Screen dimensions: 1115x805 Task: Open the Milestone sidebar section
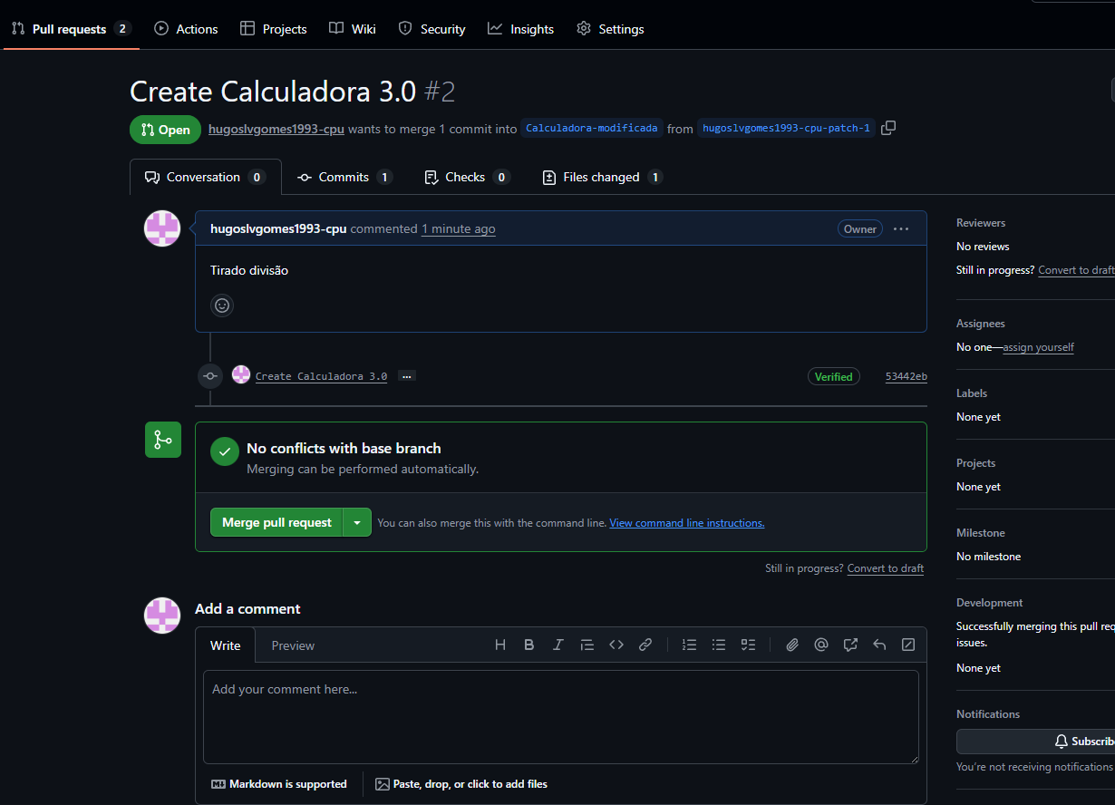pyautogui.click(x=981, y=533)
